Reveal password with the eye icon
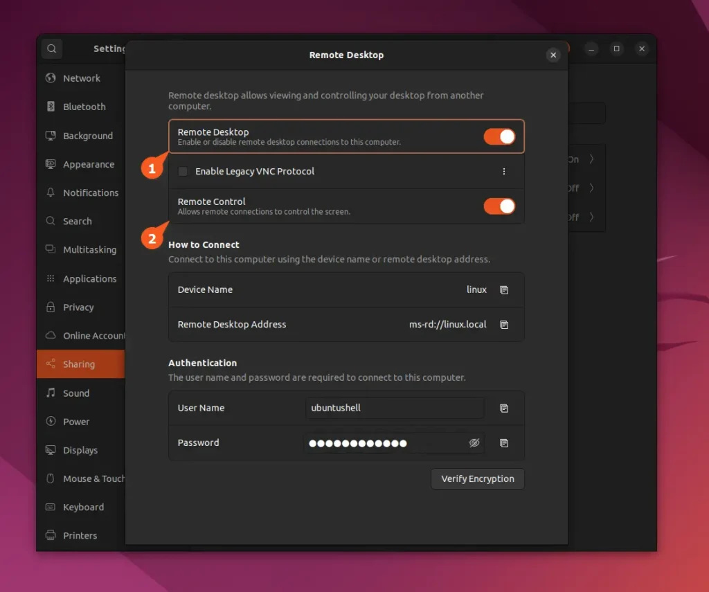The image size is (709, 592). (x=474, y=443)
